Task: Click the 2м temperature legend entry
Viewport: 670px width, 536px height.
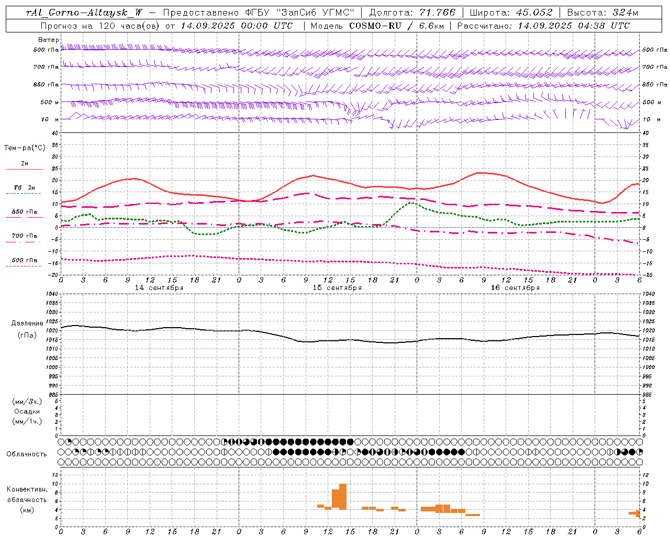Action: tap(25, 163)
